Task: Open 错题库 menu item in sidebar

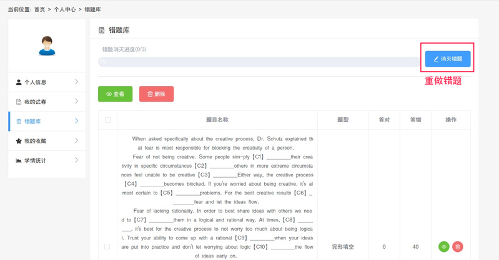Action: tap(34, 122)
